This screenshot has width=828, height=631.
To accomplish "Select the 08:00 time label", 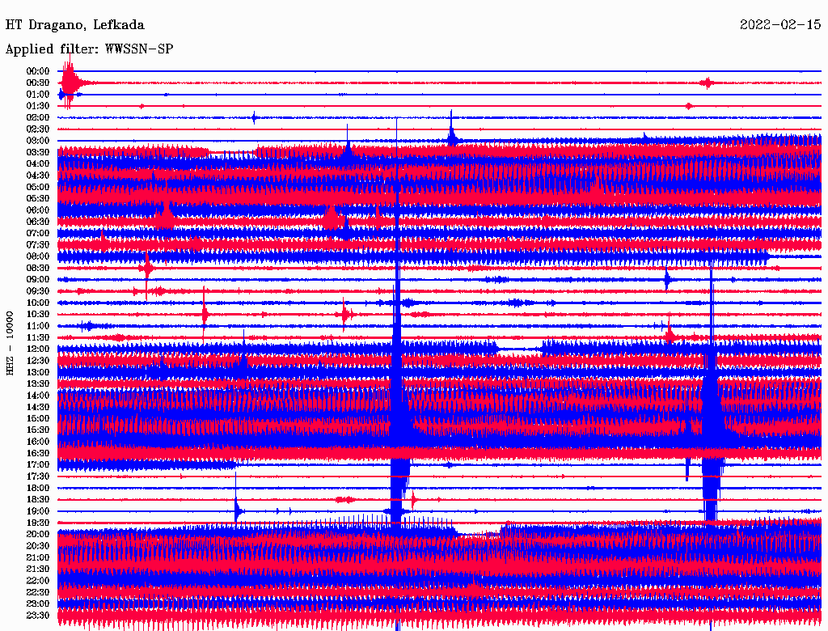I will tap(38, 256).
